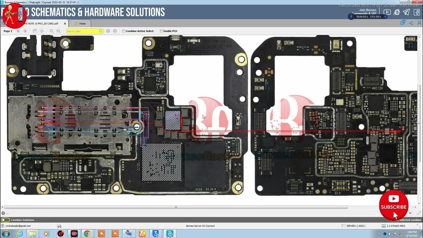The height and width of the screenshot is (238, 423).
Task: Go forward with the right arrow
Action: [25, 31]
